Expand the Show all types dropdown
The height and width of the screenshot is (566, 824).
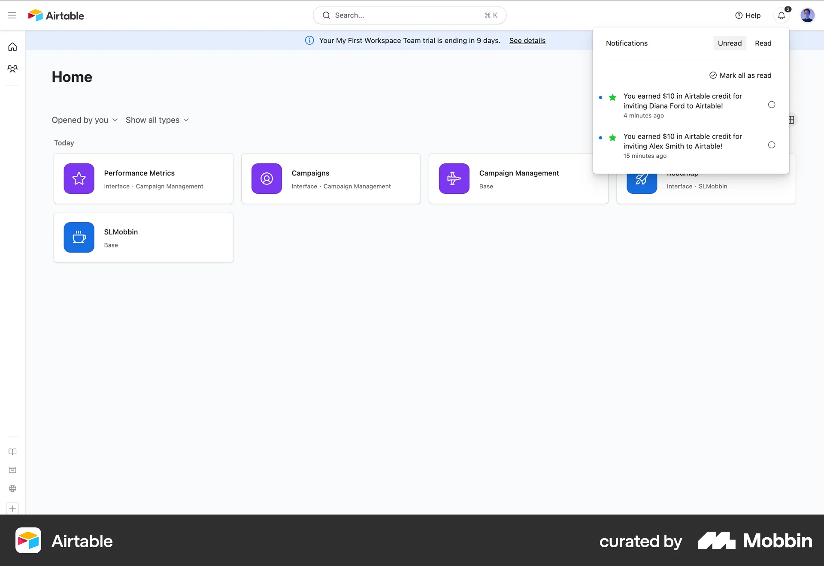point(157,120)
